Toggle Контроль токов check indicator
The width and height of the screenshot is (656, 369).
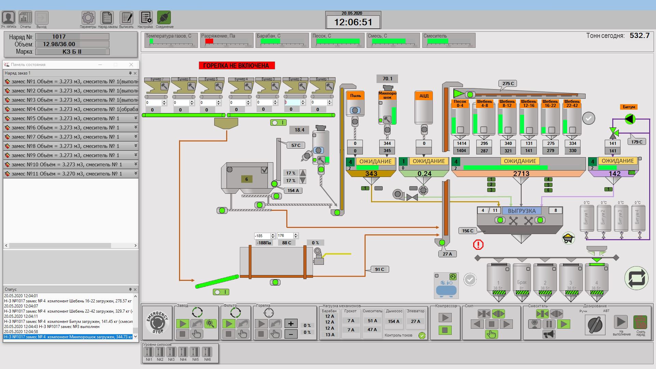(422, 336)
